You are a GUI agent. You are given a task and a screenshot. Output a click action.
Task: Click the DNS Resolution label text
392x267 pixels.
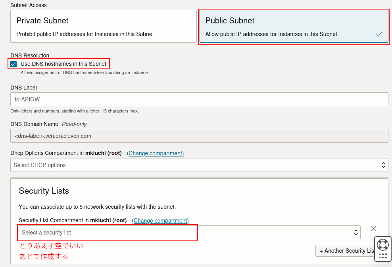30,55
